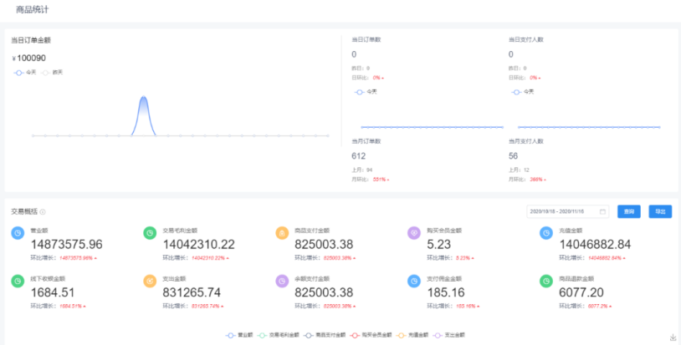
Task: Toggle 今天 series in 当日订单金额 chart
Action: 26,73
